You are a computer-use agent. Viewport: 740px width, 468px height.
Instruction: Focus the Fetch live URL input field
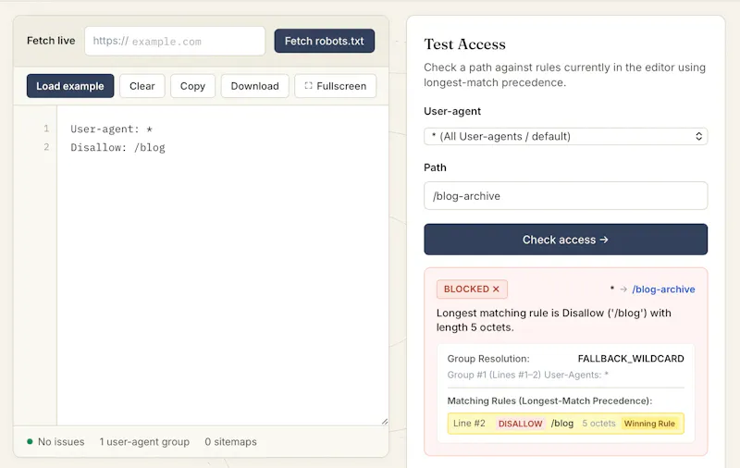(175, 41)
